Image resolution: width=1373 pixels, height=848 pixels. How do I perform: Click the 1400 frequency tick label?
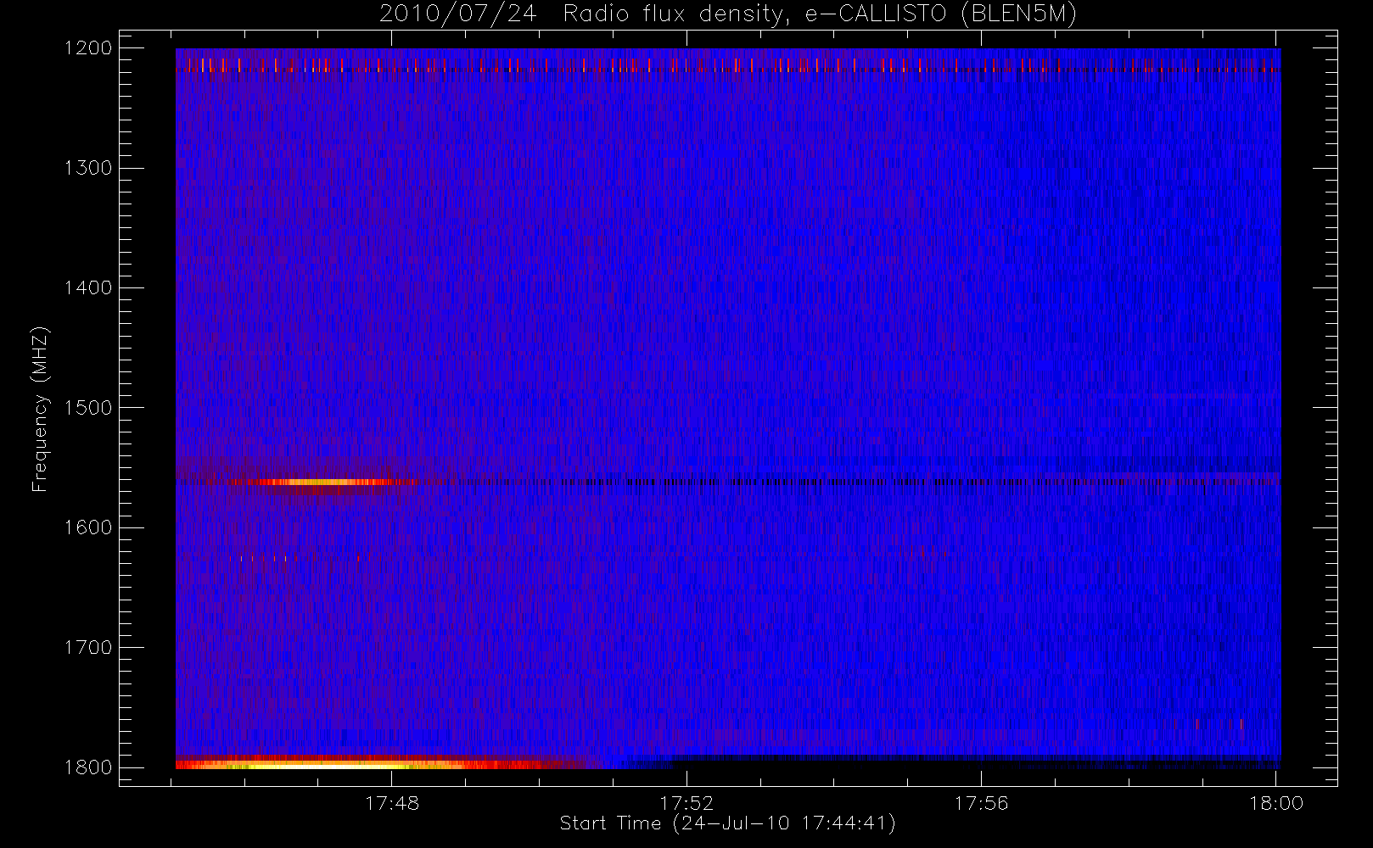88,287
